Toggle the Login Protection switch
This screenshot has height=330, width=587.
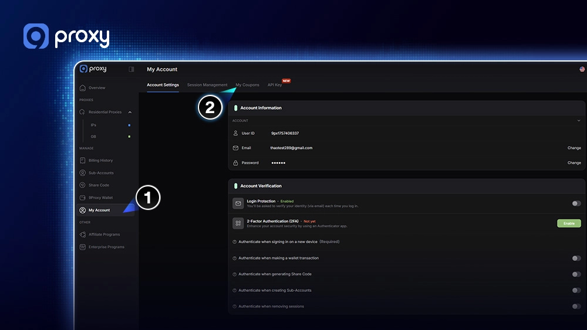click(x=576, y=203)
